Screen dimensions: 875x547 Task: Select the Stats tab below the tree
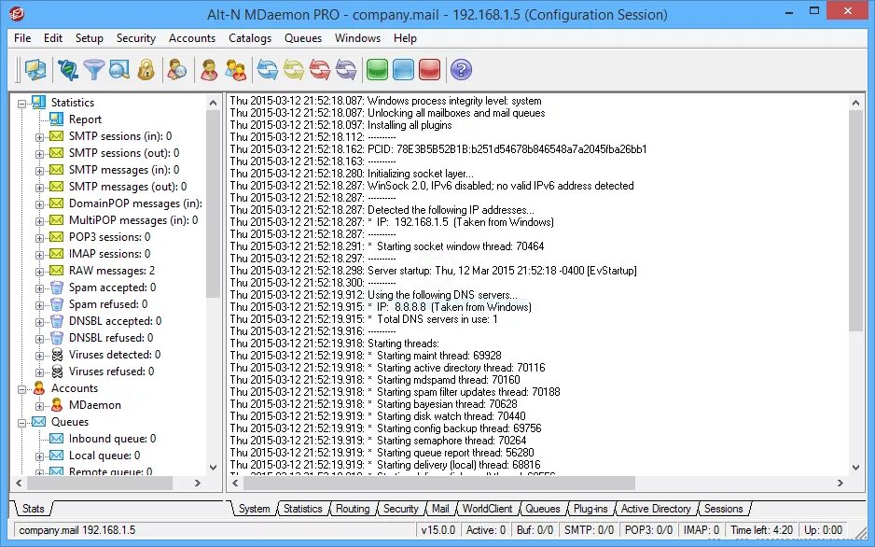click(33, 509)
